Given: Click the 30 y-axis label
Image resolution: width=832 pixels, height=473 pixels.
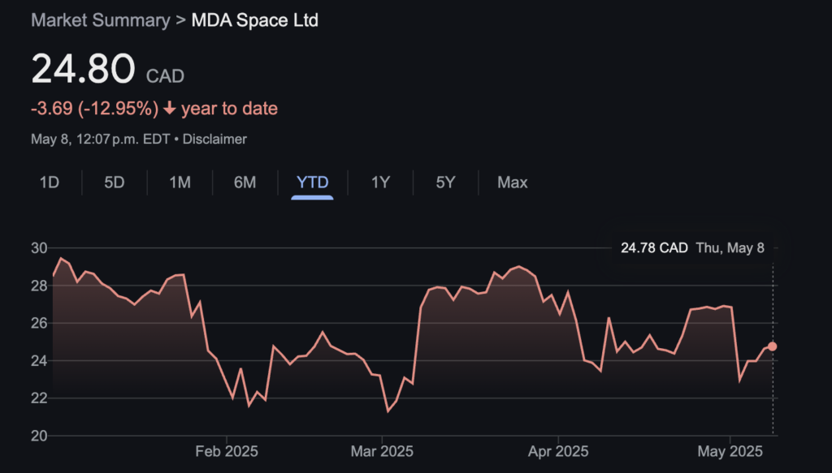Looking at the screenshot, I should tap(39, 248).
